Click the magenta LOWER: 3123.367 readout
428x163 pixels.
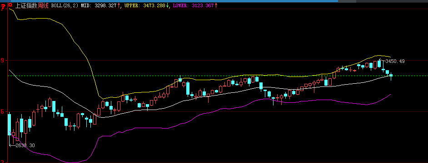point(193,5)
